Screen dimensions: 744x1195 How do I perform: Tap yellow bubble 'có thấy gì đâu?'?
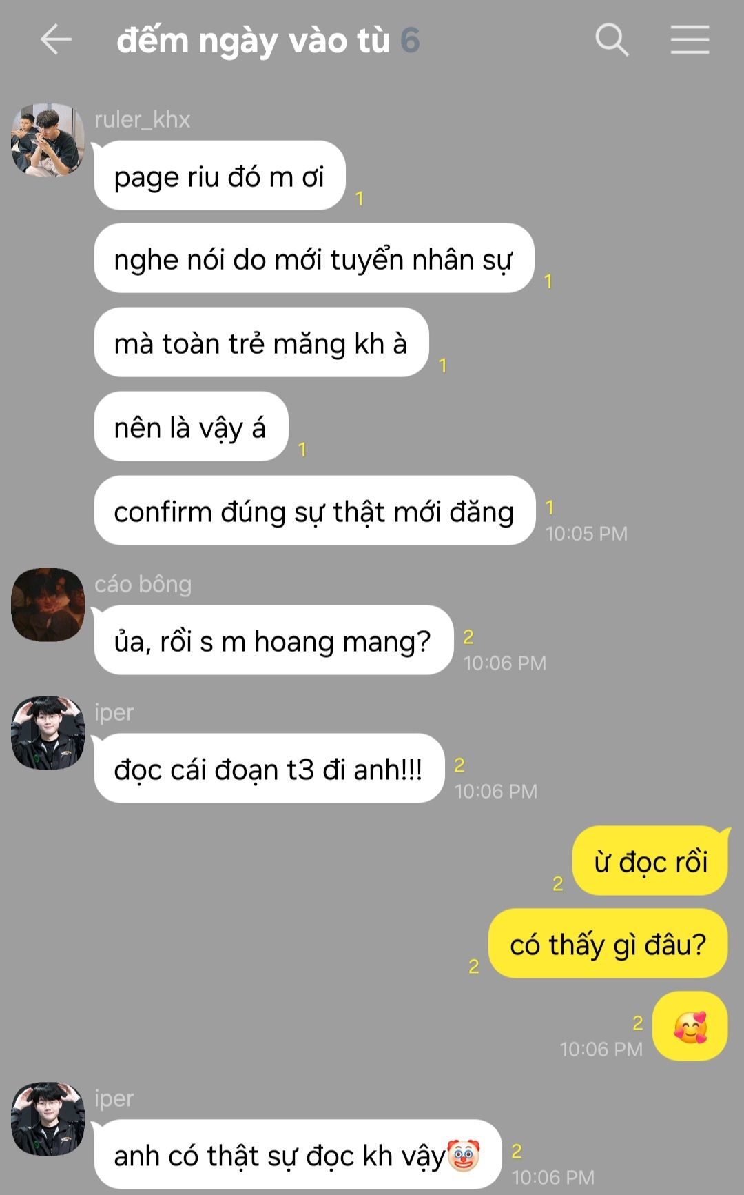click(x=608, y=944)
